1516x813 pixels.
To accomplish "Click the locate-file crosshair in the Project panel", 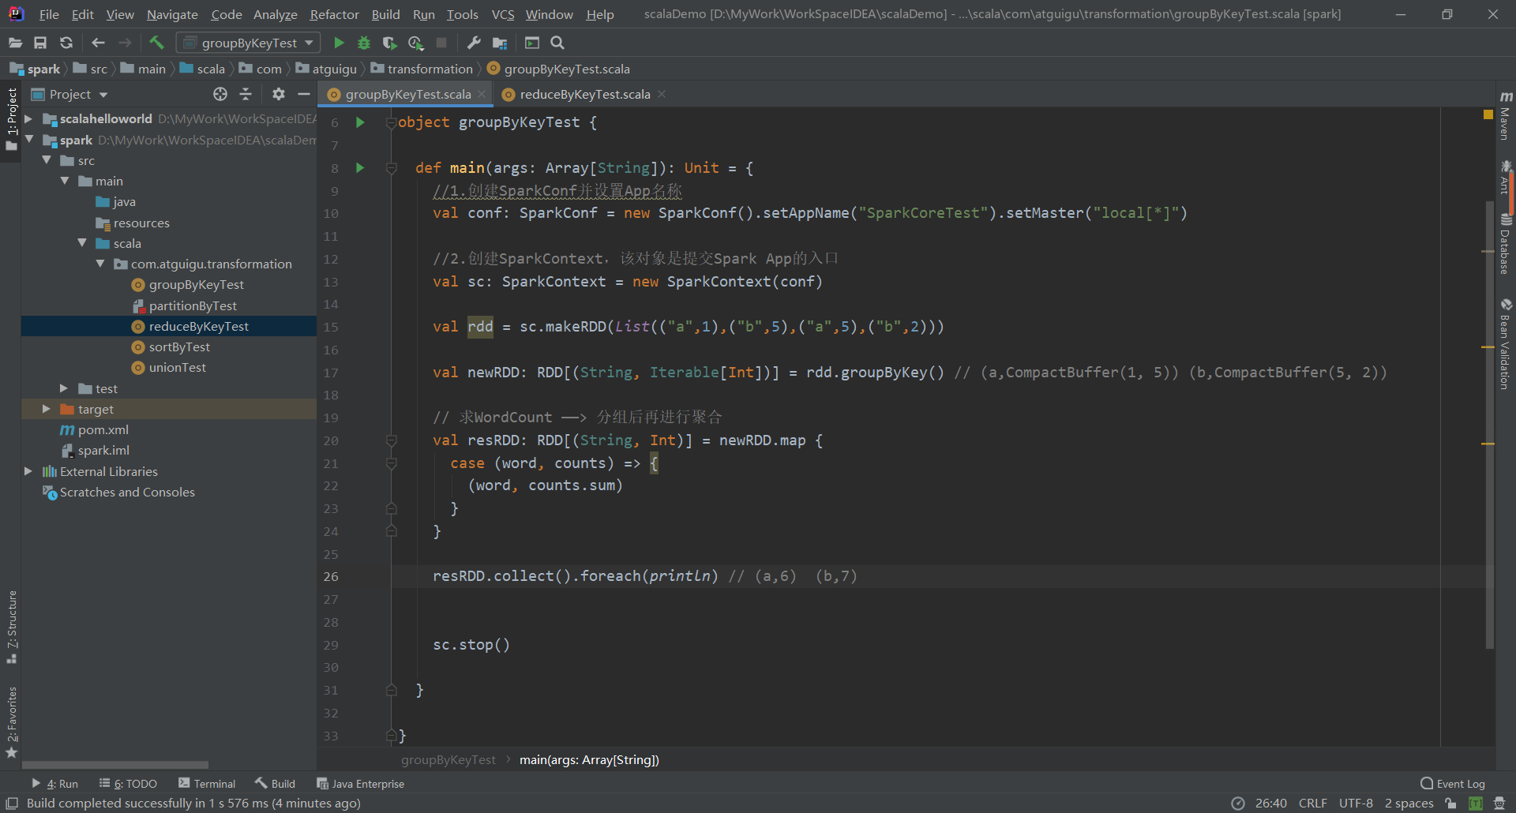I will click(x=220, y=94).
